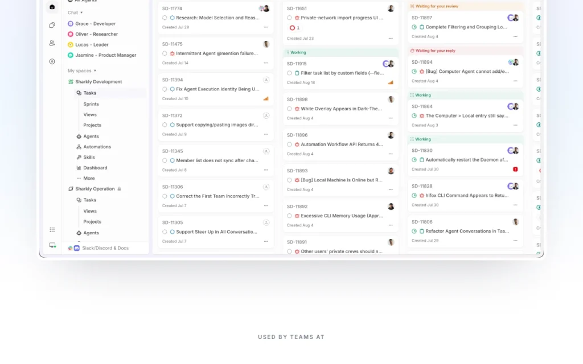Toggle status circle for Filter task list card
The image size is (583, 364).
click(x=289, y=73)
